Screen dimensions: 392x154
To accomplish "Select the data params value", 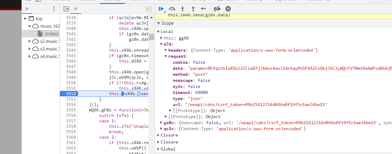I will [290, 68].
